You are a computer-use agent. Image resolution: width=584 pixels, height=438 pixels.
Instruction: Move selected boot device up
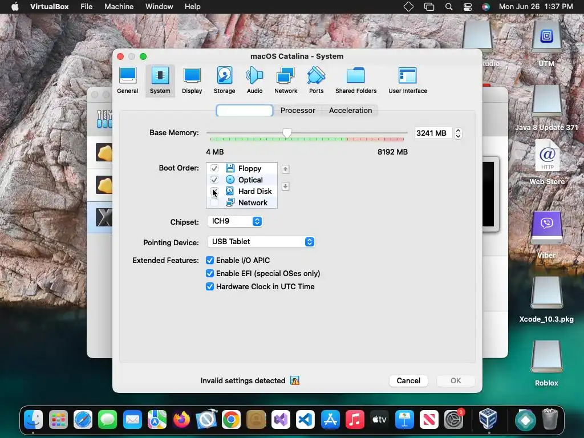point(285,169)
